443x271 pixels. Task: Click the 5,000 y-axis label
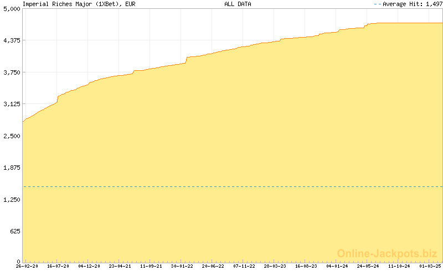point(11,9)
